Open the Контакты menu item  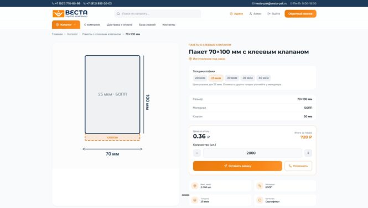click(169, 25)
